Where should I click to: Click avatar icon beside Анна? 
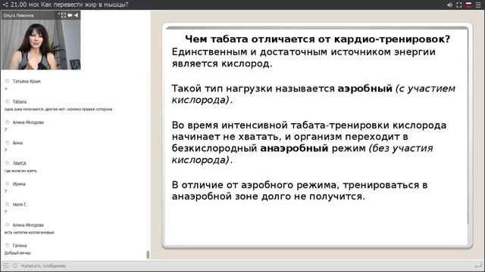tap(8, 143)
